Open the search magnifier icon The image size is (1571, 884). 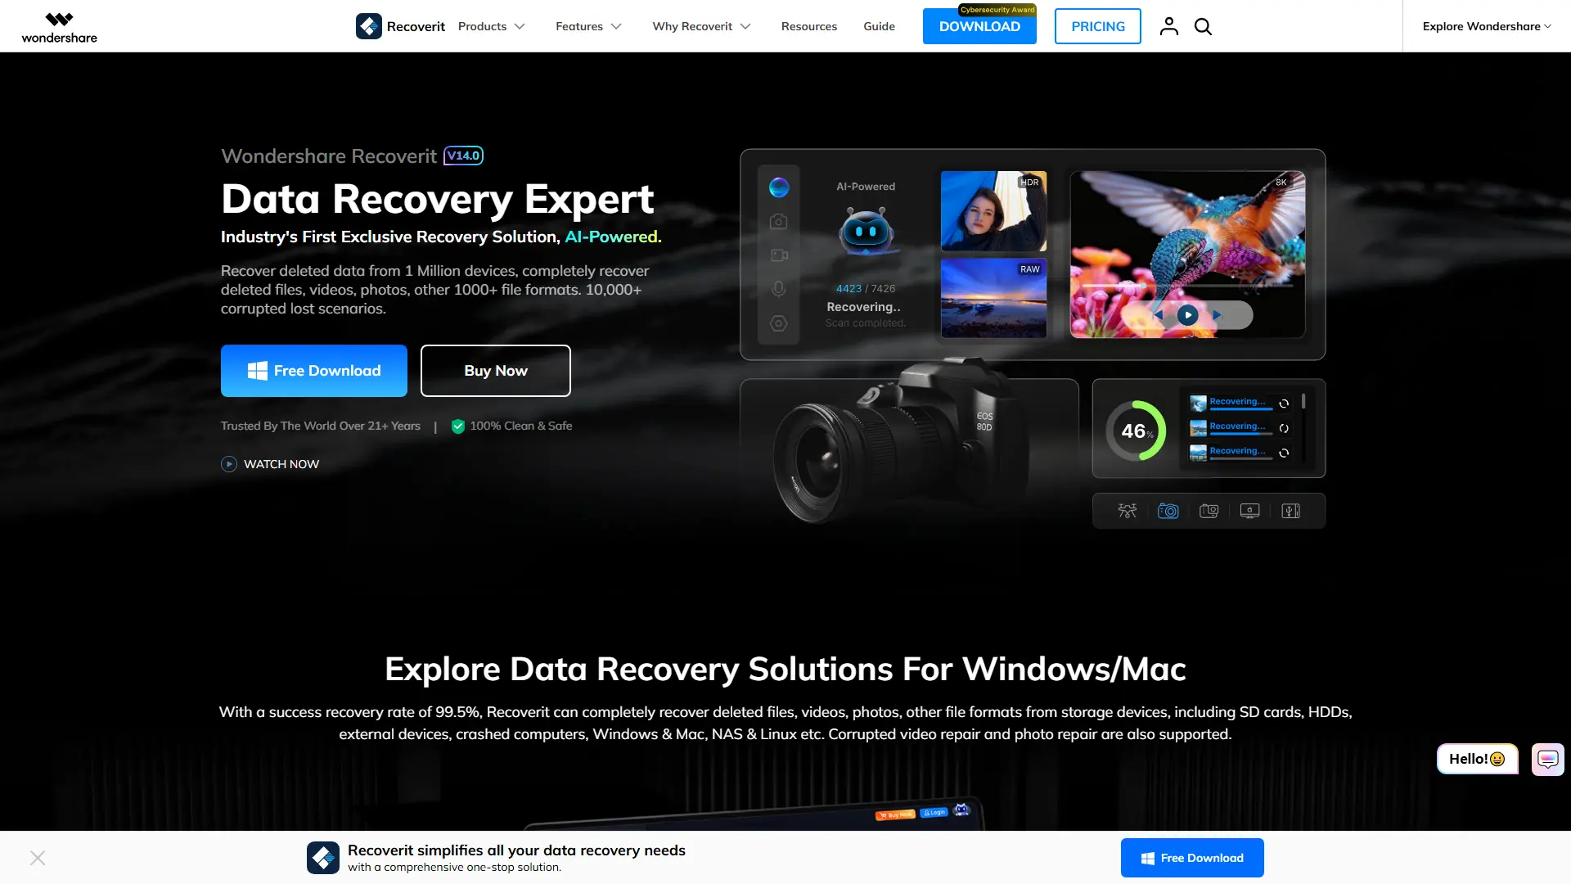pyautogui.click(x=1203, y=26)
